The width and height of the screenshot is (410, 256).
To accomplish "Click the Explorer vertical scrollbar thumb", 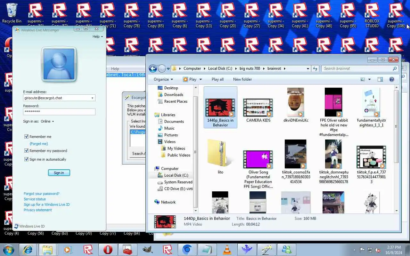I will pyautogui.click(x=397, y=126).
